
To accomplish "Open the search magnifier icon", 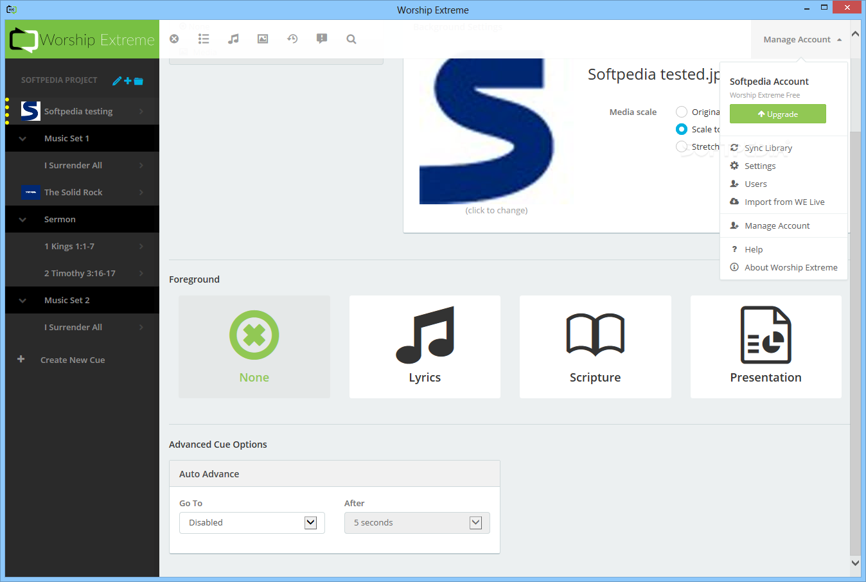I will coord(351,39).
